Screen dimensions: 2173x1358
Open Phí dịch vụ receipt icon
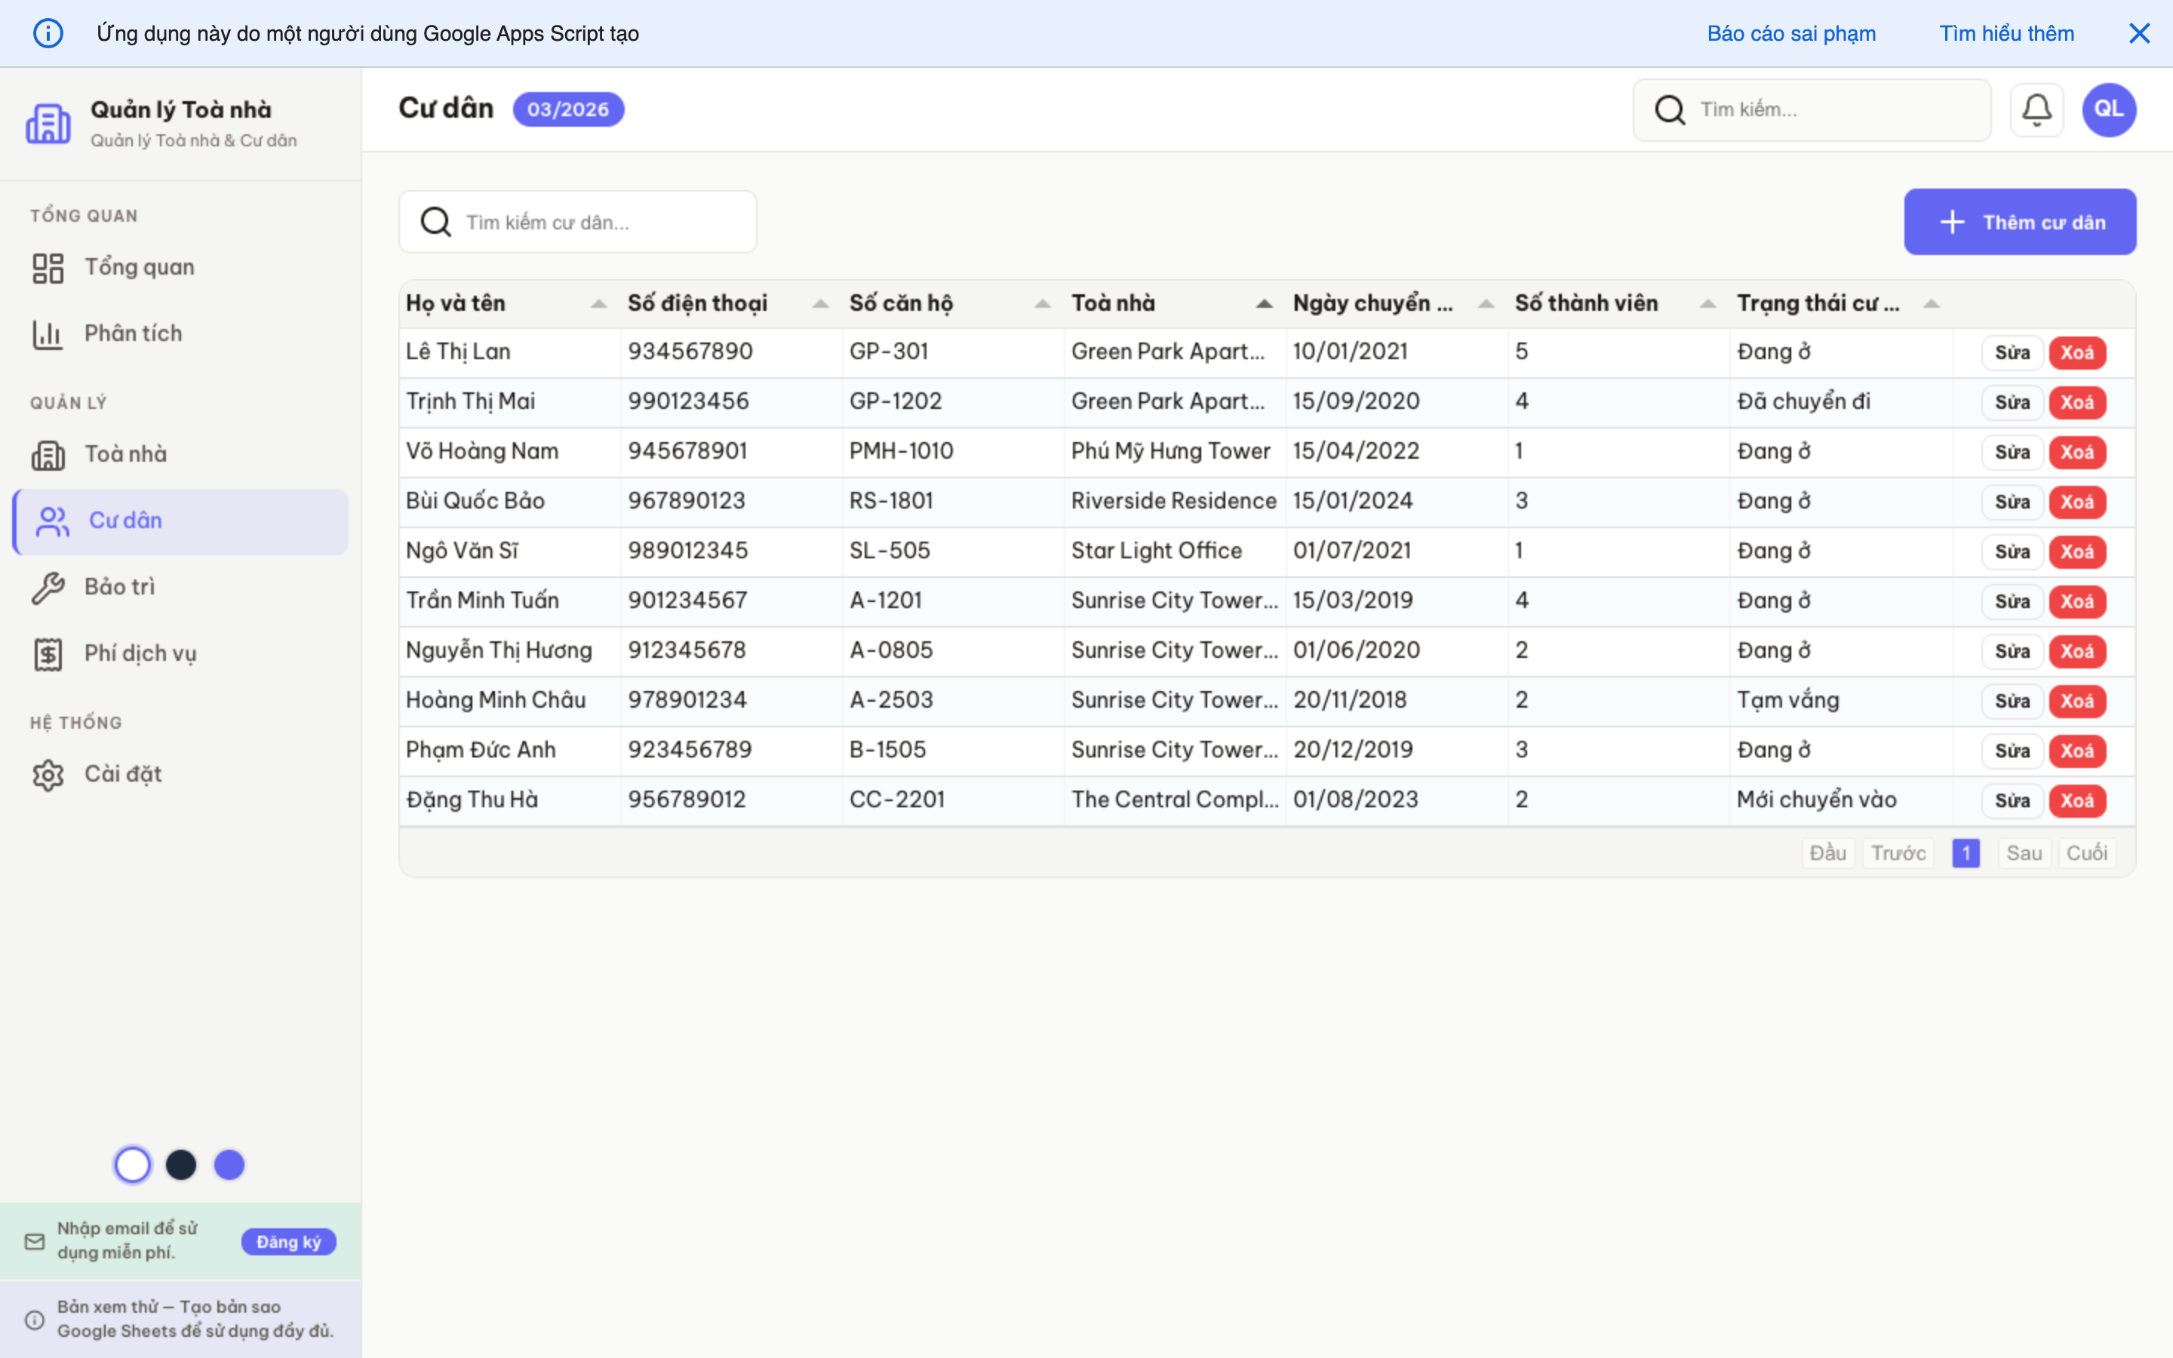[x=48, y=654]
